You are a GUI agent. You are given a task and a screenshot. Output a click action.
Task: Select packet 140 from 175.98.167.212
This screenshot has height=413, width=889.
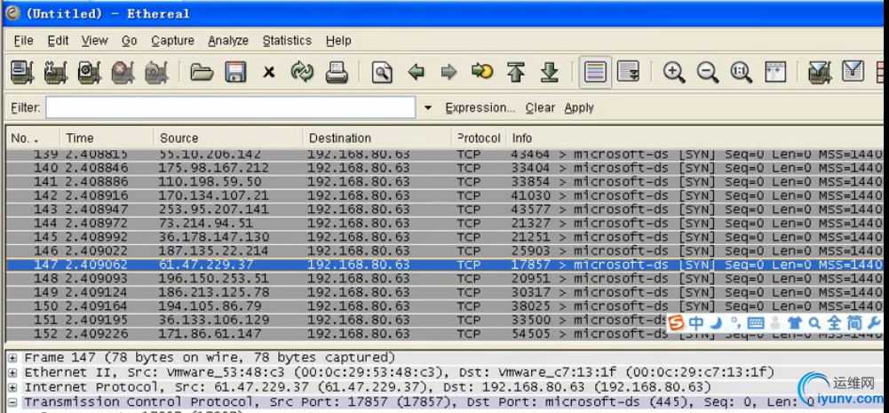point(444,168)
